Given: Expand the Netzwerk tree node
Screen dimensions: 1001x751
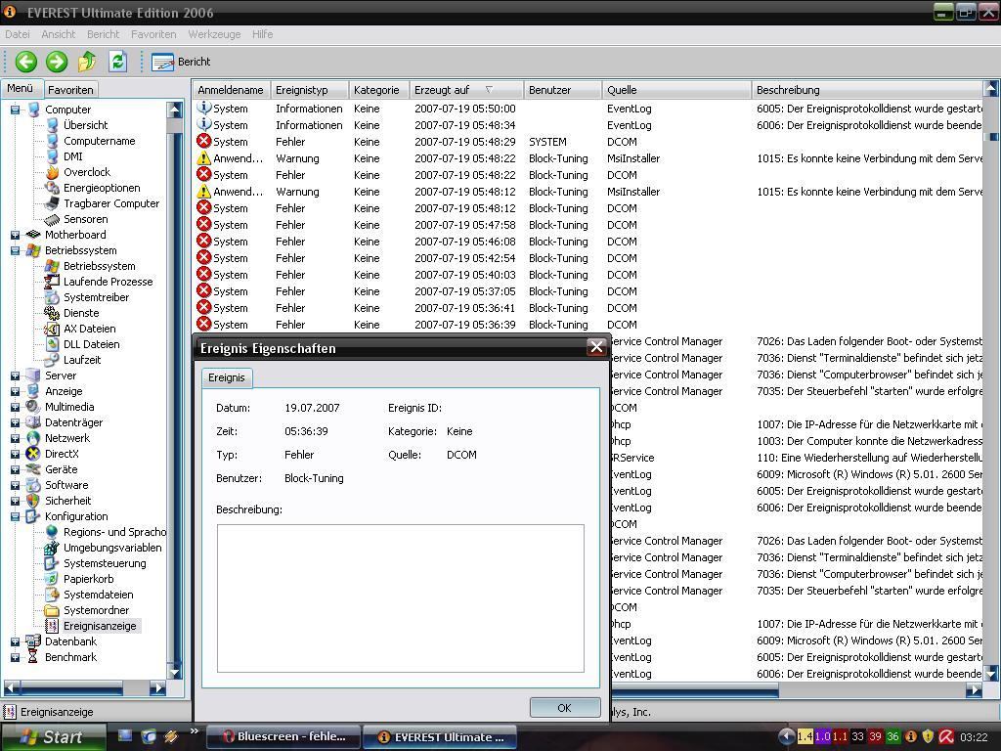Looking at the screenshot, I should [15, 439].
